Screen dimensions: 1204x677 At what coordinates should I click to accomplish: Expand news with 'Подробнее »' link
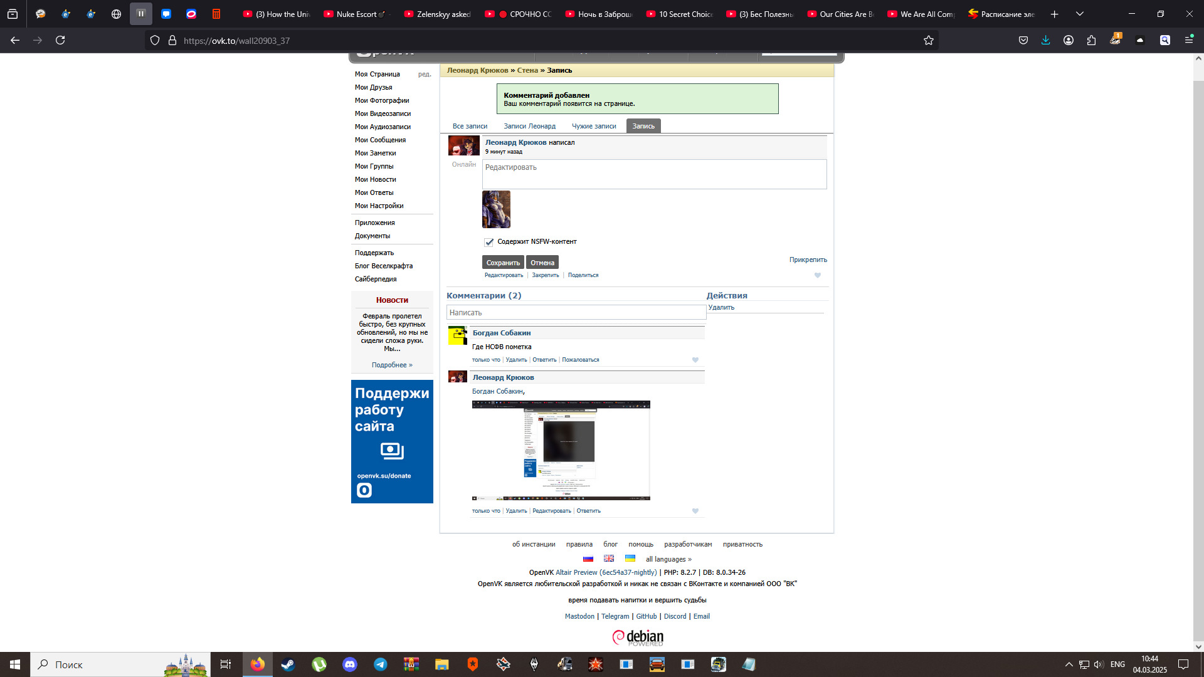[392, 365]
